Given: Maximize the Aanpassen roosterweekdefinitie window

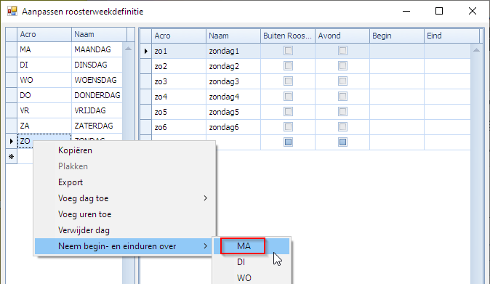Looking at the screenshot, I should point(439,11).
